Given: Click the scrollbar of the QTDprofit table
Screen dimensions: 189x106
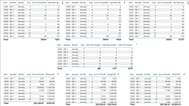Looking at the screenshot, I should [118, 74].
